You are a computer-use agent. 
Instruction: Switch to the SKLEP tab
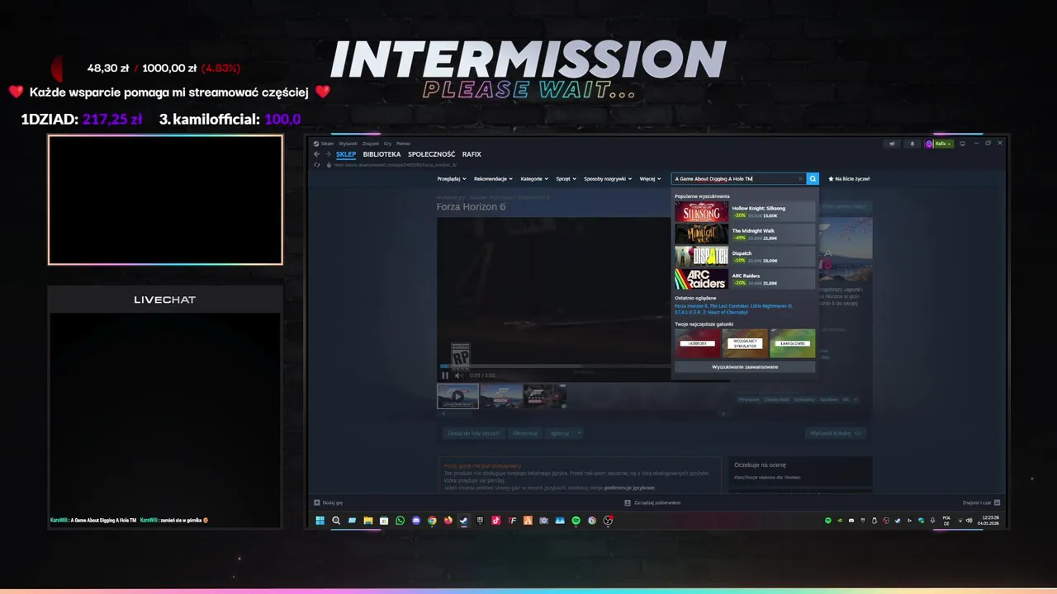(x=346, y=154)
